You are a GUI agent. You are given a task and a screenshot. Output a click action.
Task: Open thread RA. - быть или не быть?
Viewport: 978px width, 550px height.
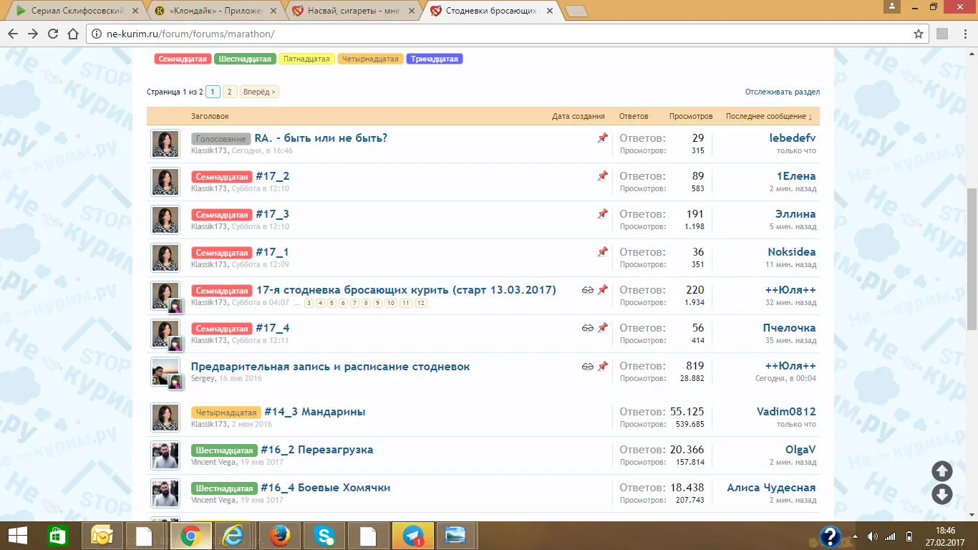pyautogui.click(x=321, y=138)
